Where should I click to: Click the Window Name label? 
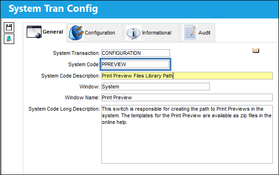82,97
